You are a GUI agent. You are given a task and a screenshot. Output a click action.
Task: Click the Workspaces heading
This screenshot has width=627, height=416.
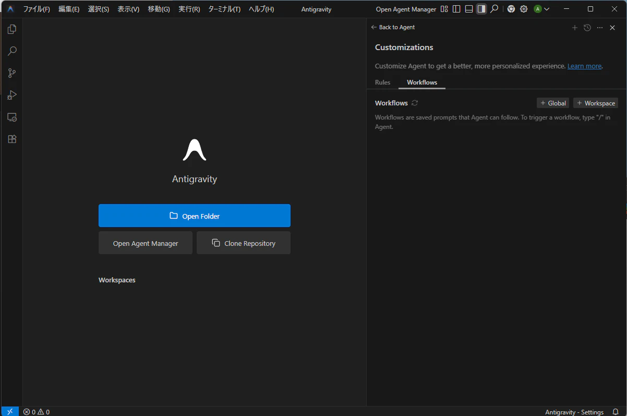click(117, 280)
